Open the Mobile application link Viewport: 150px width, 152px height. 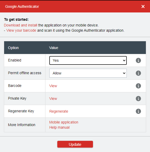coord(64,122)
